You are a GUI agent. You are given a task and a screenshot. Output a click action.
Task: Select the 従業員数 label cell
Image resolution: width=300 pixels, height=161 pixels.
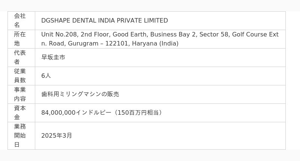[x=21, y=76]
